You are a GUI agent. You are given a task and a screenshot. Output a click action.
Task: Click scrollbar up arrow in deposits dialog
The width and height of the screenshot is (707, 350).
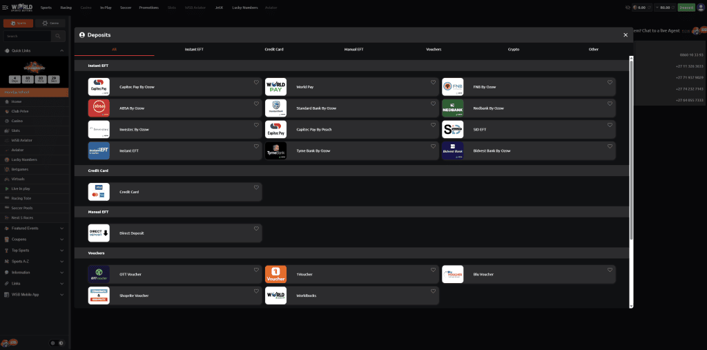click(631, 58)
